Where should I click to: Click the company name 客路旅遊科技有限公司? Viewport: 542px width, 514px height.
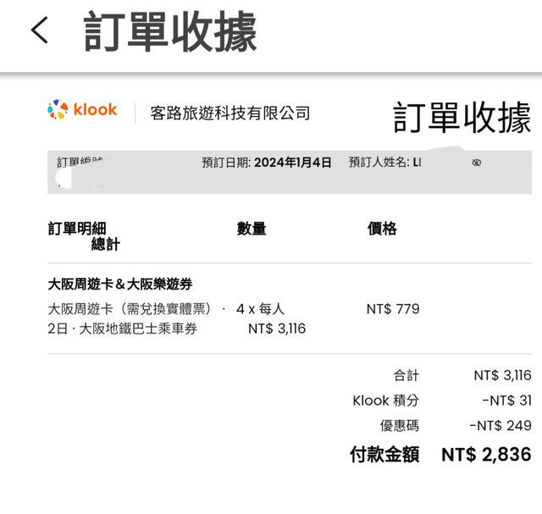[x=230, y=113]
